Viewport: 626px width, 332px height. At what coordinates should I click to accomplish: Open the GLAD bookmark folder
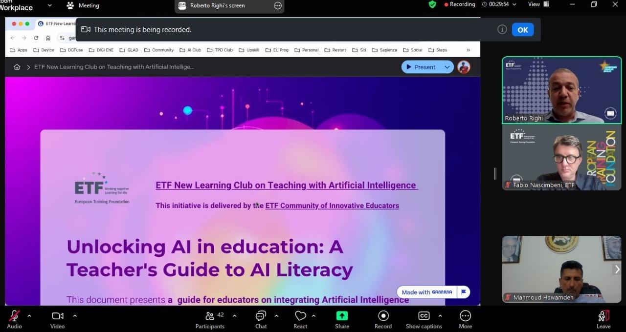pyautogui.click(x=129, y=50)
